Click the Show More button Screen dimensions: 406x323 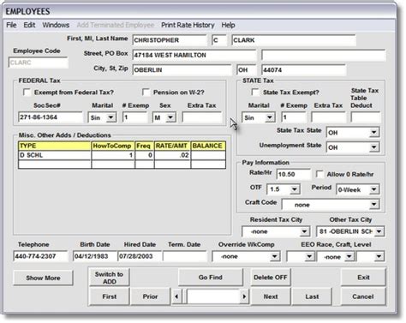point(43,278)
